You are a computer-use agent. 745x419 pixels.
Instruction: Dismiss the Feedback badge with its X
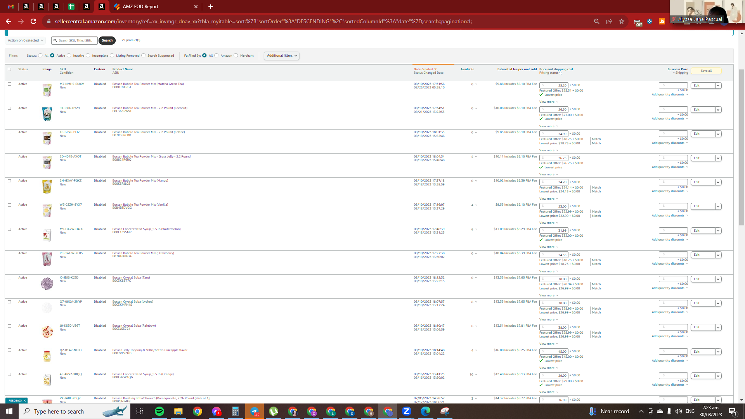click(x=24, y=401)
